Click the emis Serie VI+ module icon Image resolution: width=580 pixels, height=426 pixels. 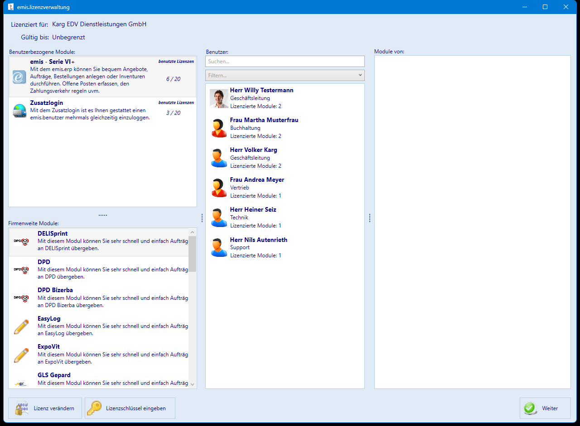coord(19,77)
